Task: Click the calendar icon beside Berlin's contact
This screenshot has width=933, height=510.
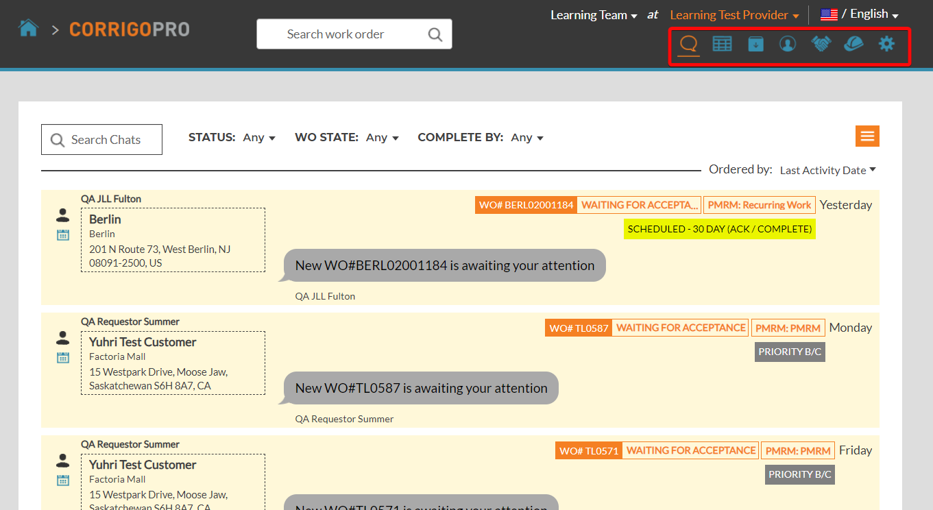Action: pos(62,234)
